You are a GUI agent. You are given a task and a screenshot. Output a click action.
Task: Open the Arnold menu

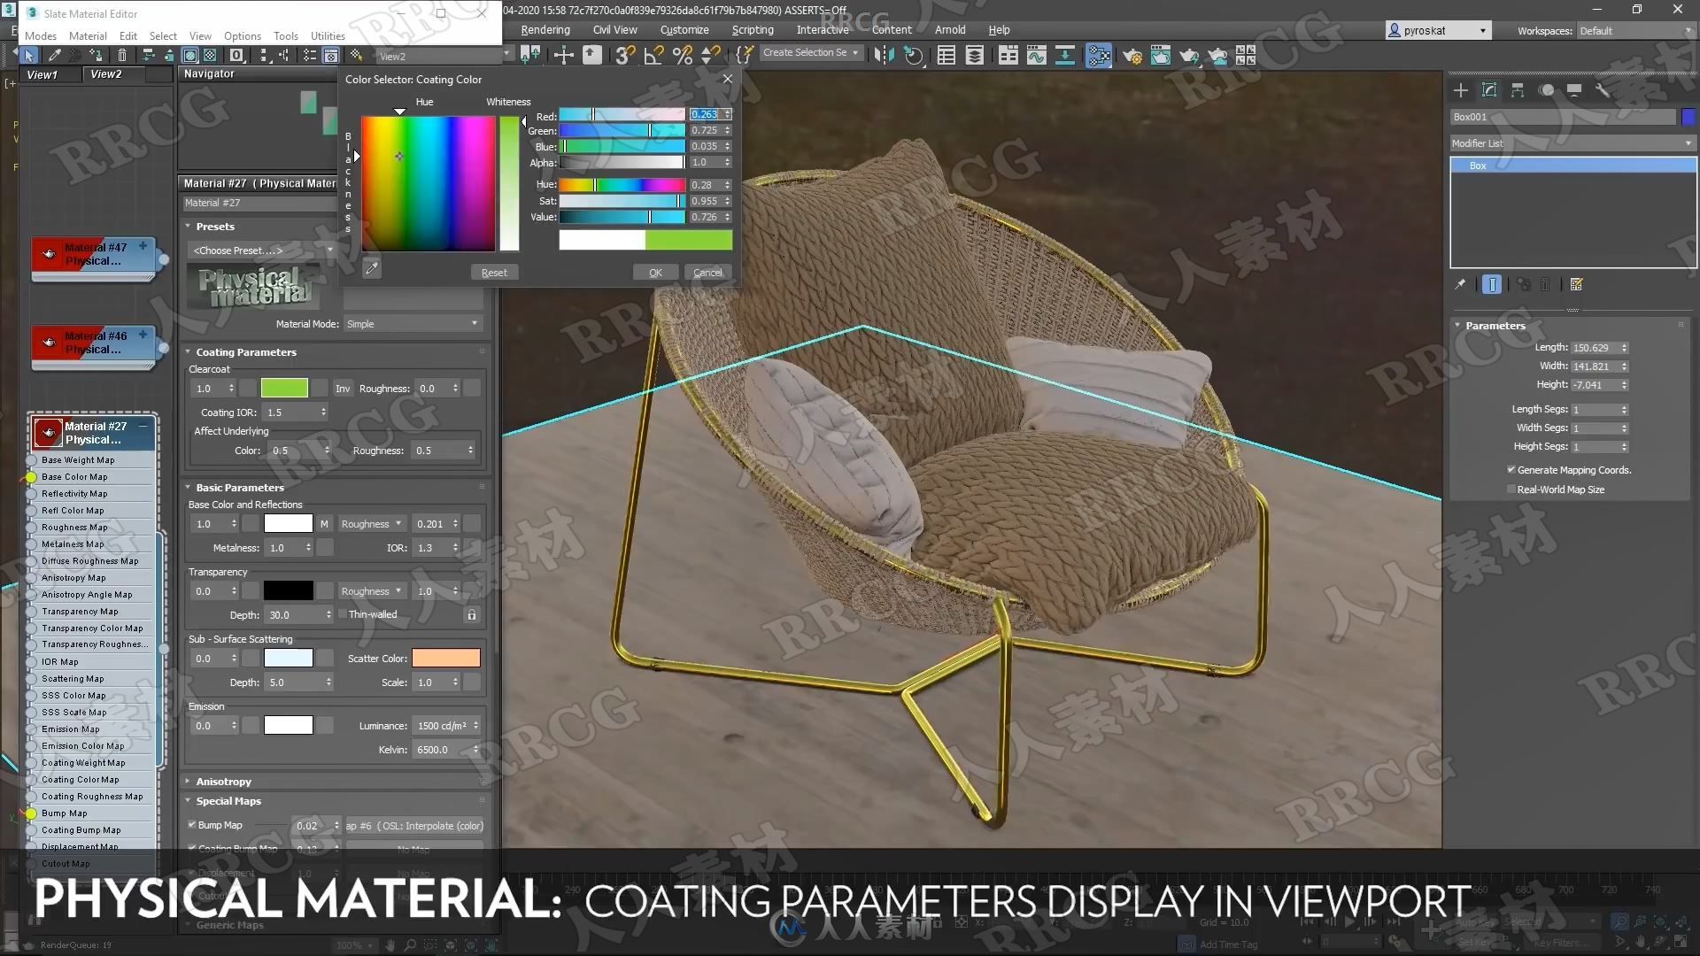950,30
